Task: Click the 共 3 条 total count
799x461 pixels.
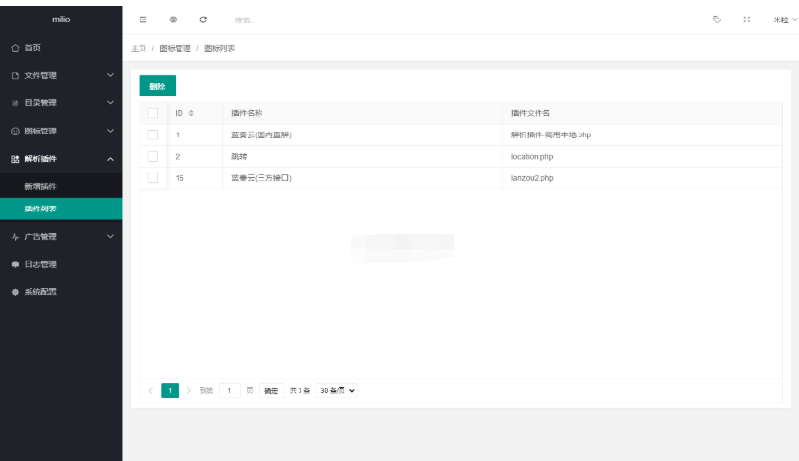Action: coord(300,390)
